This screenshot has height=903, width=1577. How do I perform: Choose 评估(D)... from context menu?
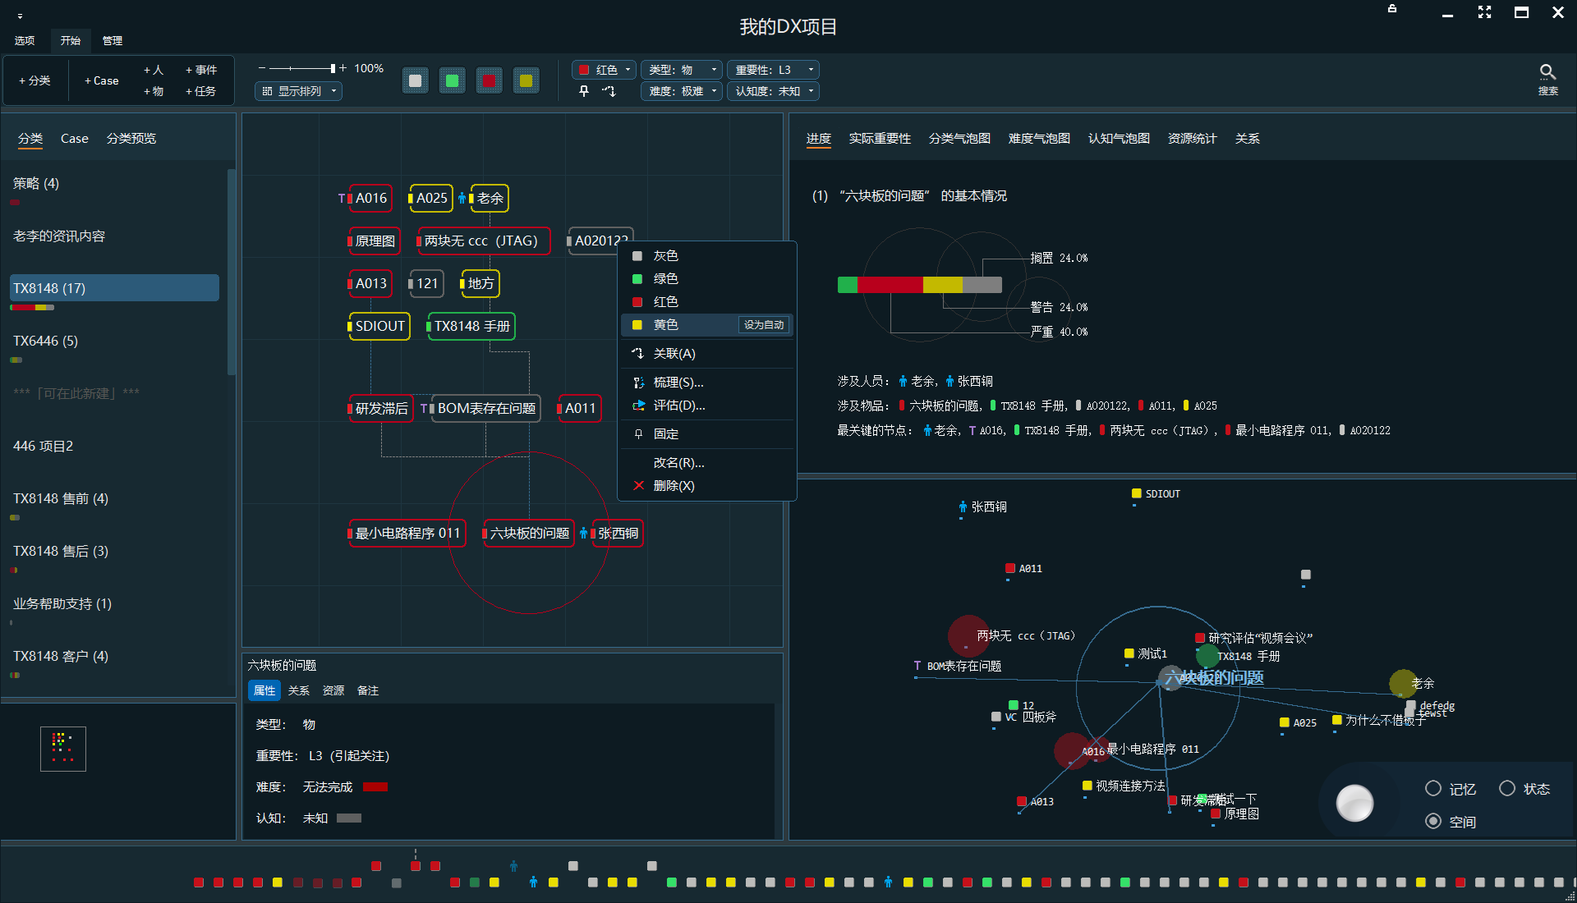[706, 406]
